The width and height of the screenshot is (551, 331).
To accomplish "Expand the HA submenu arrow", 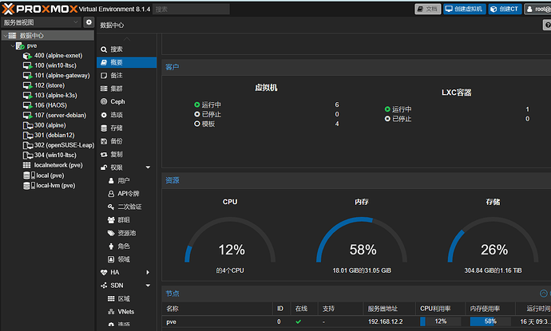I will click(148, 273).
